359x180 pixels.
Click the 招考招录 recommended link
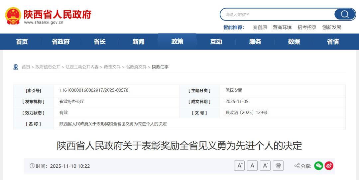click(x=307, y=27)
